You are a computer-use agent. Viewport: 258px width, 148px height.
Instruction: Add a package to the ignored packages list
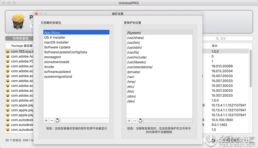click(46, 121)
